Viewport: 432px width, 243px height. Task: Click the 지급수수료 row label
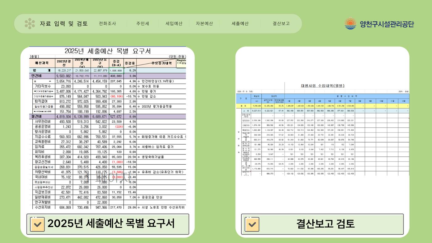[x=43, y=137]
